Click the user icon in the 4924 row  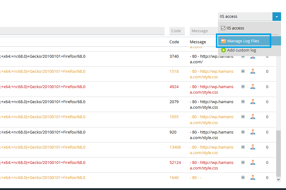[253, 87]
